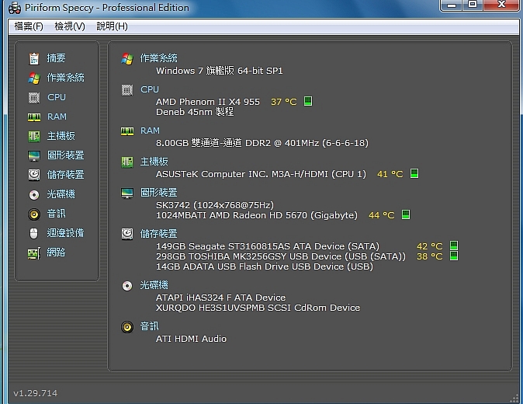Select the 摘要 clipboard icon in sidebar
The height and width of the screenshot is (404, 523).
[34, 58]
